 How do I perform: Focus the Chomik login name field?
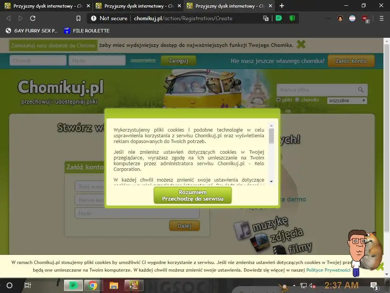point(38,61)
